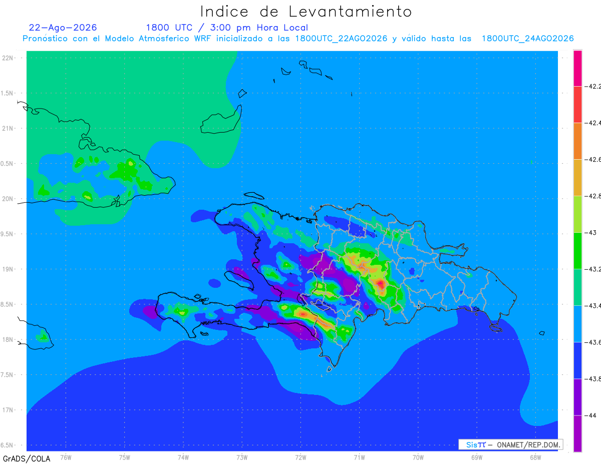The width and height of the screenshot is (601, 464).
Task: Click the longitude label '70W'
Action: pos(418,457)
